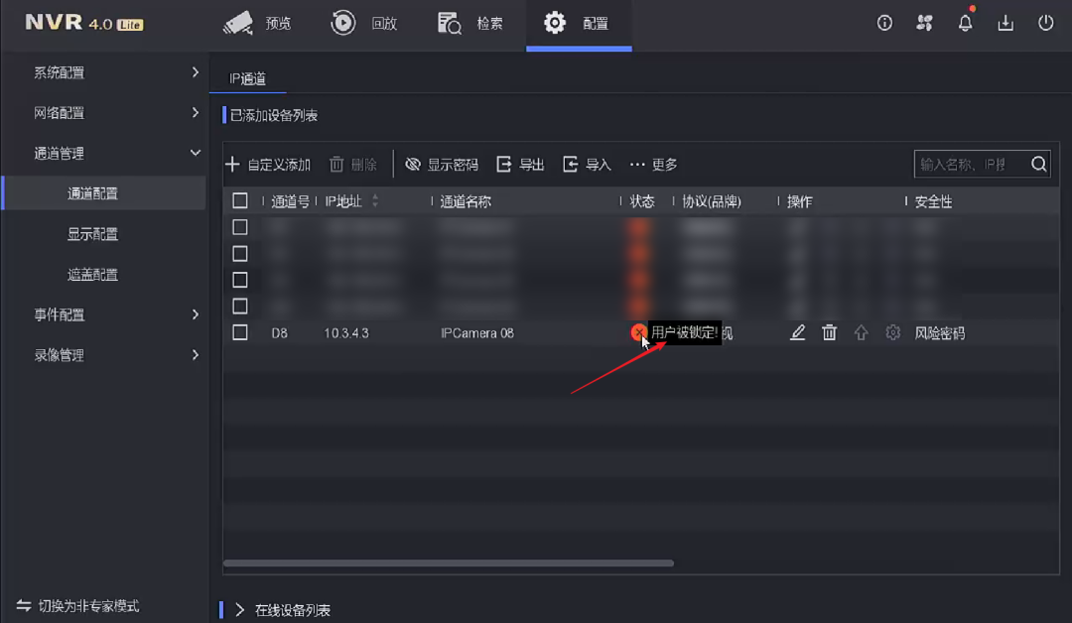Click the 通道名称 column header
Viewport: 1072px width, 623px height.
point(466,201)
